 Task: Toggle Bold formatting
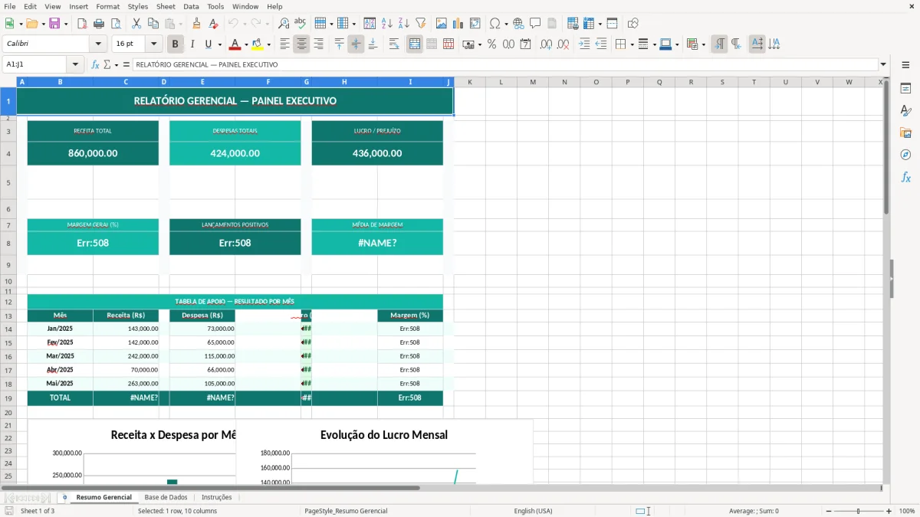[x=176, y=44]
